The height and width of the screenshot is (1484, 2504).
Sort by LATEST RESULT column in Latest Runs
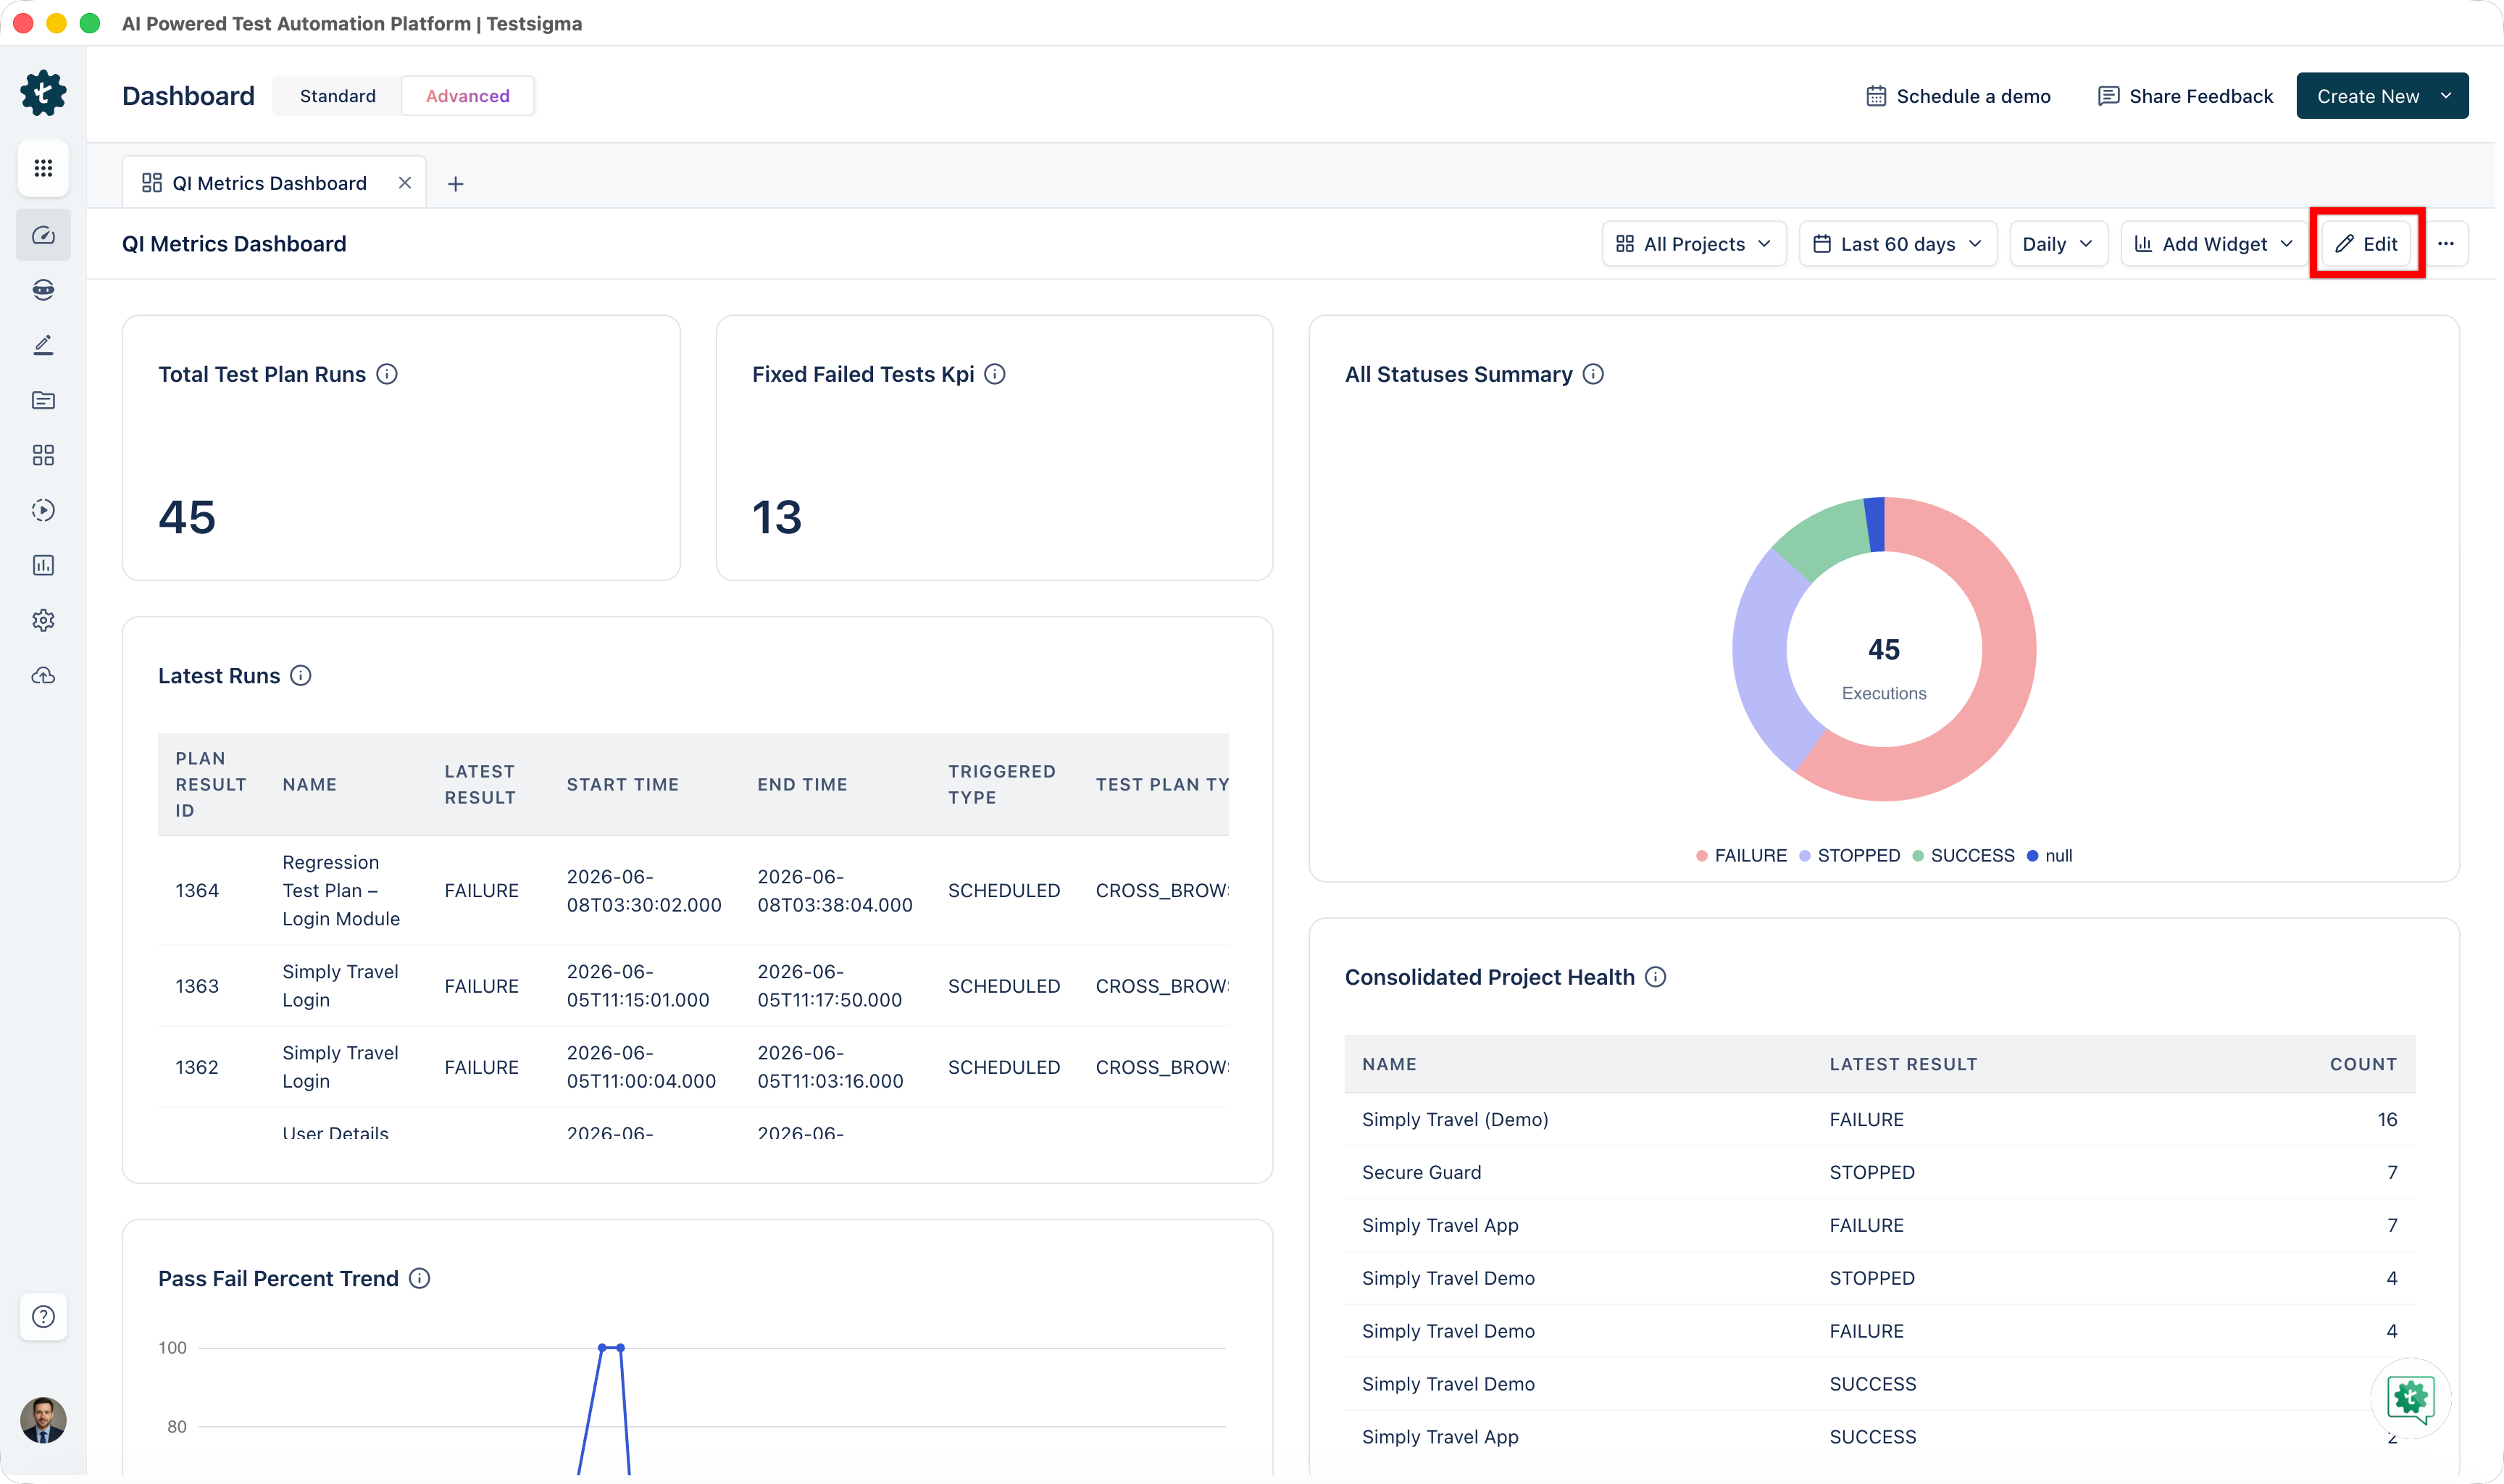coord(481,785)
